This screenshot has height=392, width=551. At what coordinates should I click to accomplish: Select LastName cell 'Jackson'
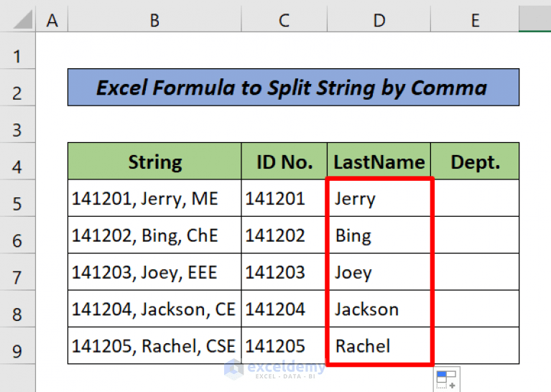click(x=379, y=309)
